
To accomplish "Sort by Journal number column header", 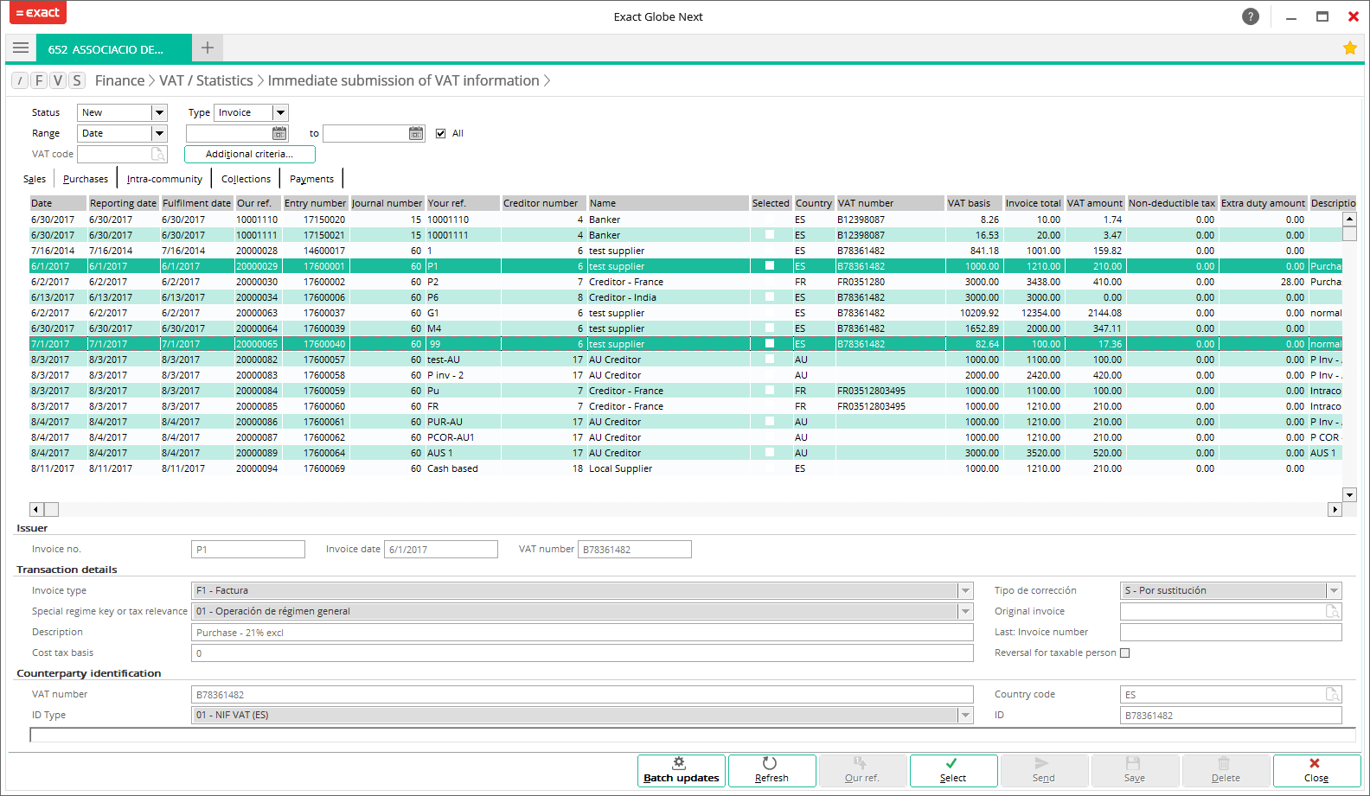I will click(387, 203).
